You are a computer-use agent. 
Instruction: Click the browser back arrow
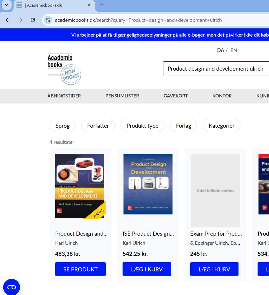click(8, 20)
